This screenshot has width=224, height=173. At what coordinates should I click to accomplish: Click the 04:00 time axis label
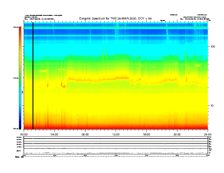tap(55, 135)
